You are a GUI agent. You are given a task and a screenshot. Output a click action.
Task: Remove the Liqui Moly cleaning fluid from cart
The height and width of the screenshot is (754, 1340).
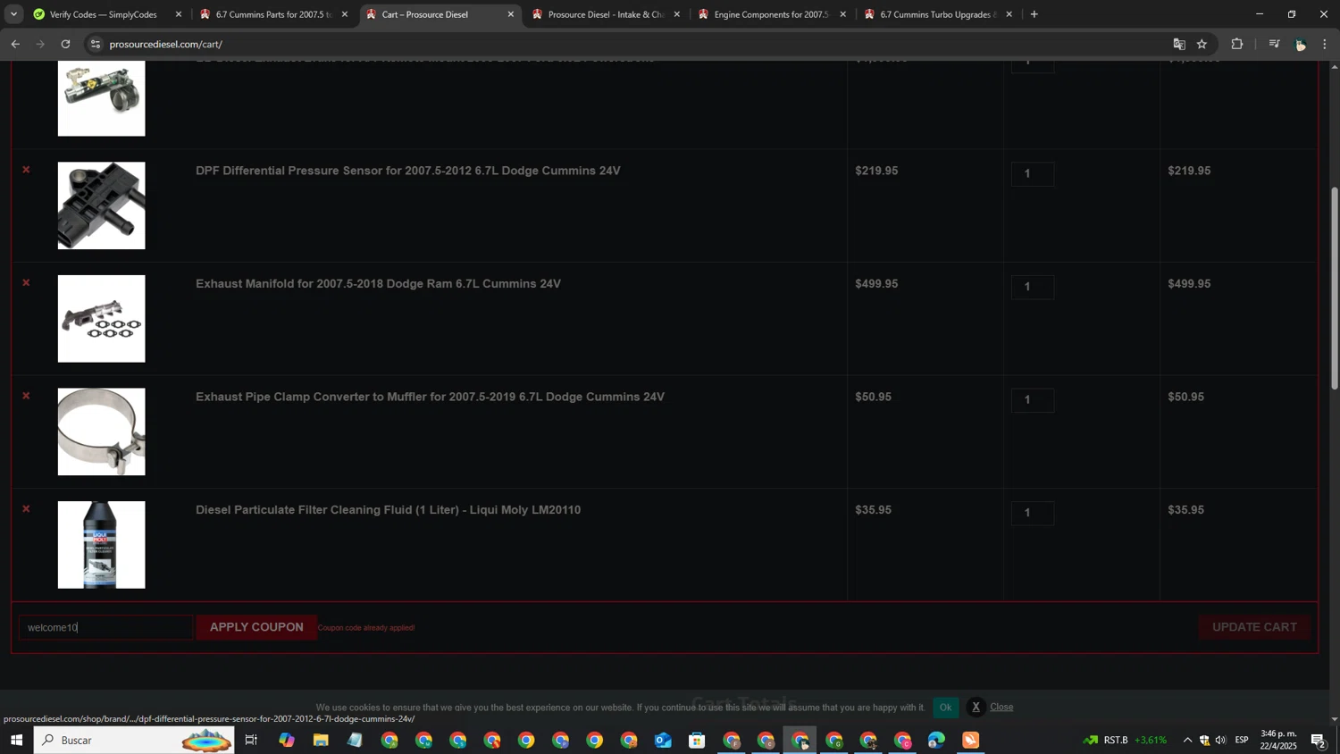26,509
